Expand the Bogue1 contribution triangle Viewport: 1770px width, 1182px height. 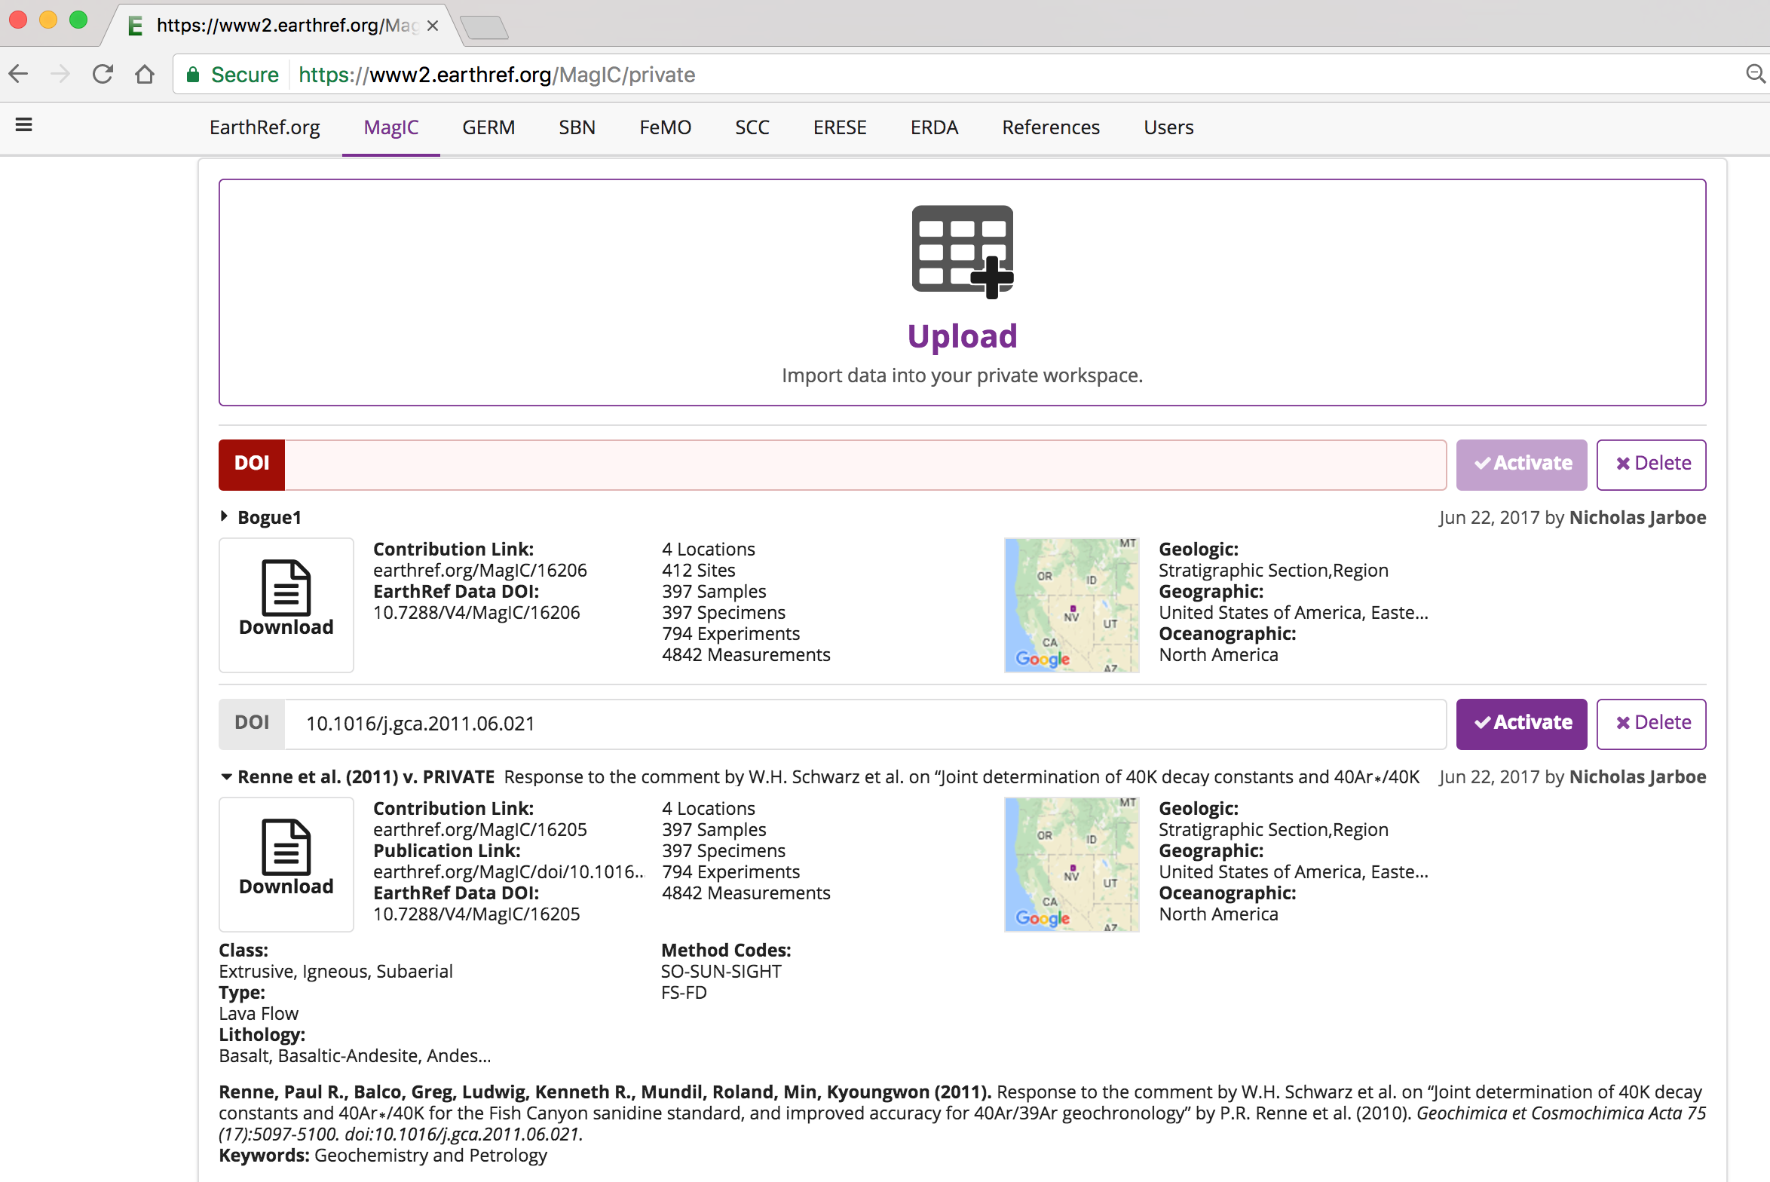(x=224, y=516)
